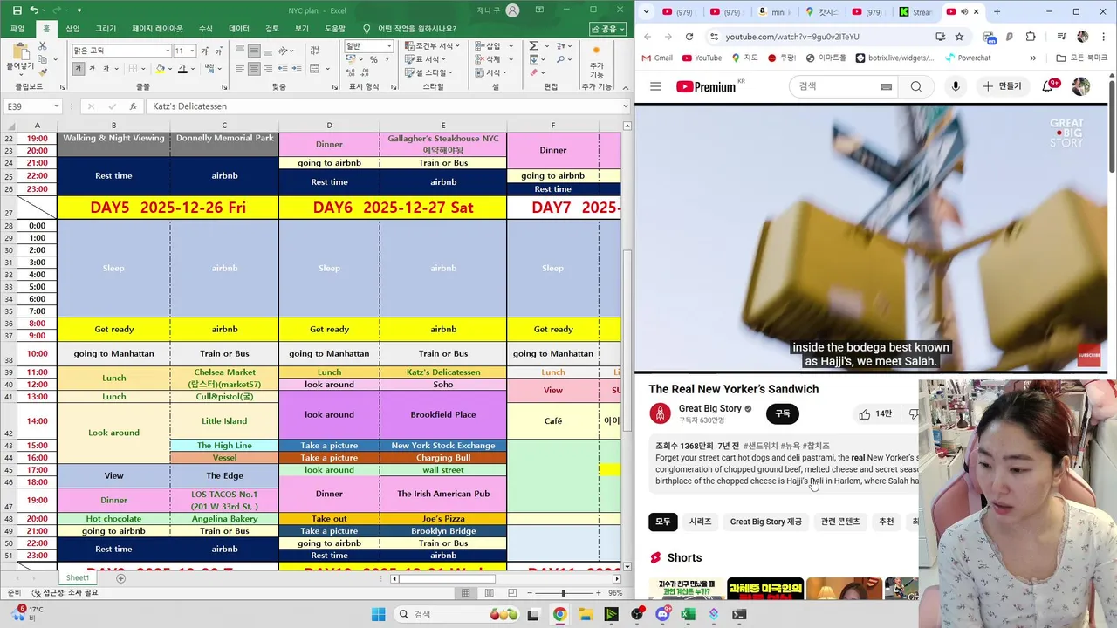Open the font name dropdown 맑은 고딕
Viewport: 1117px width, 628px height.
(167, 51)
